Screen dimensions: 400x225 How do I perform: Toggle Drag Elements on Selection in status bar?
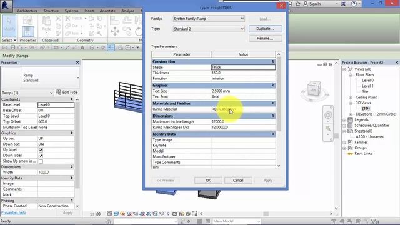point(366,221)
